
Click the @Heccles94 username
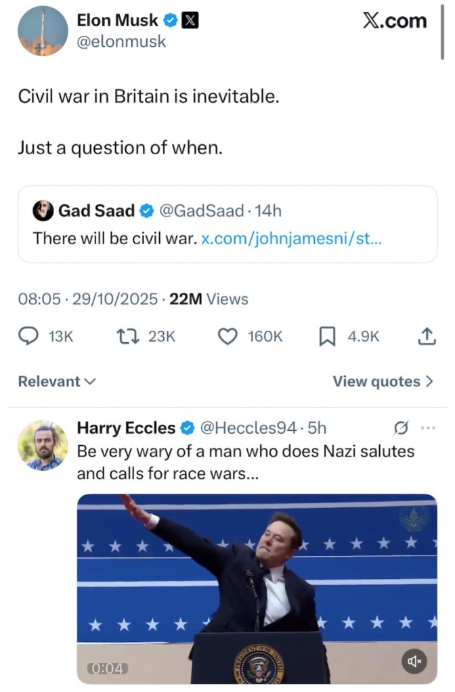pyautogui.click(x=248, y=428)
